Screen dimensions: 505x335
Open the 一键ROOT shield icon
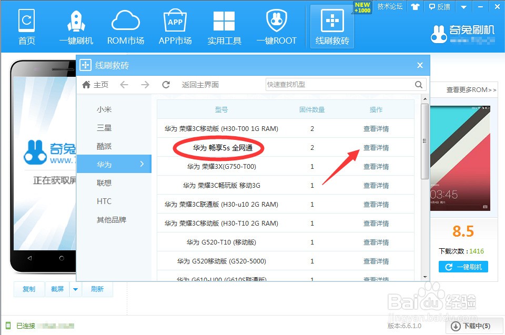[x=276, y=26]
